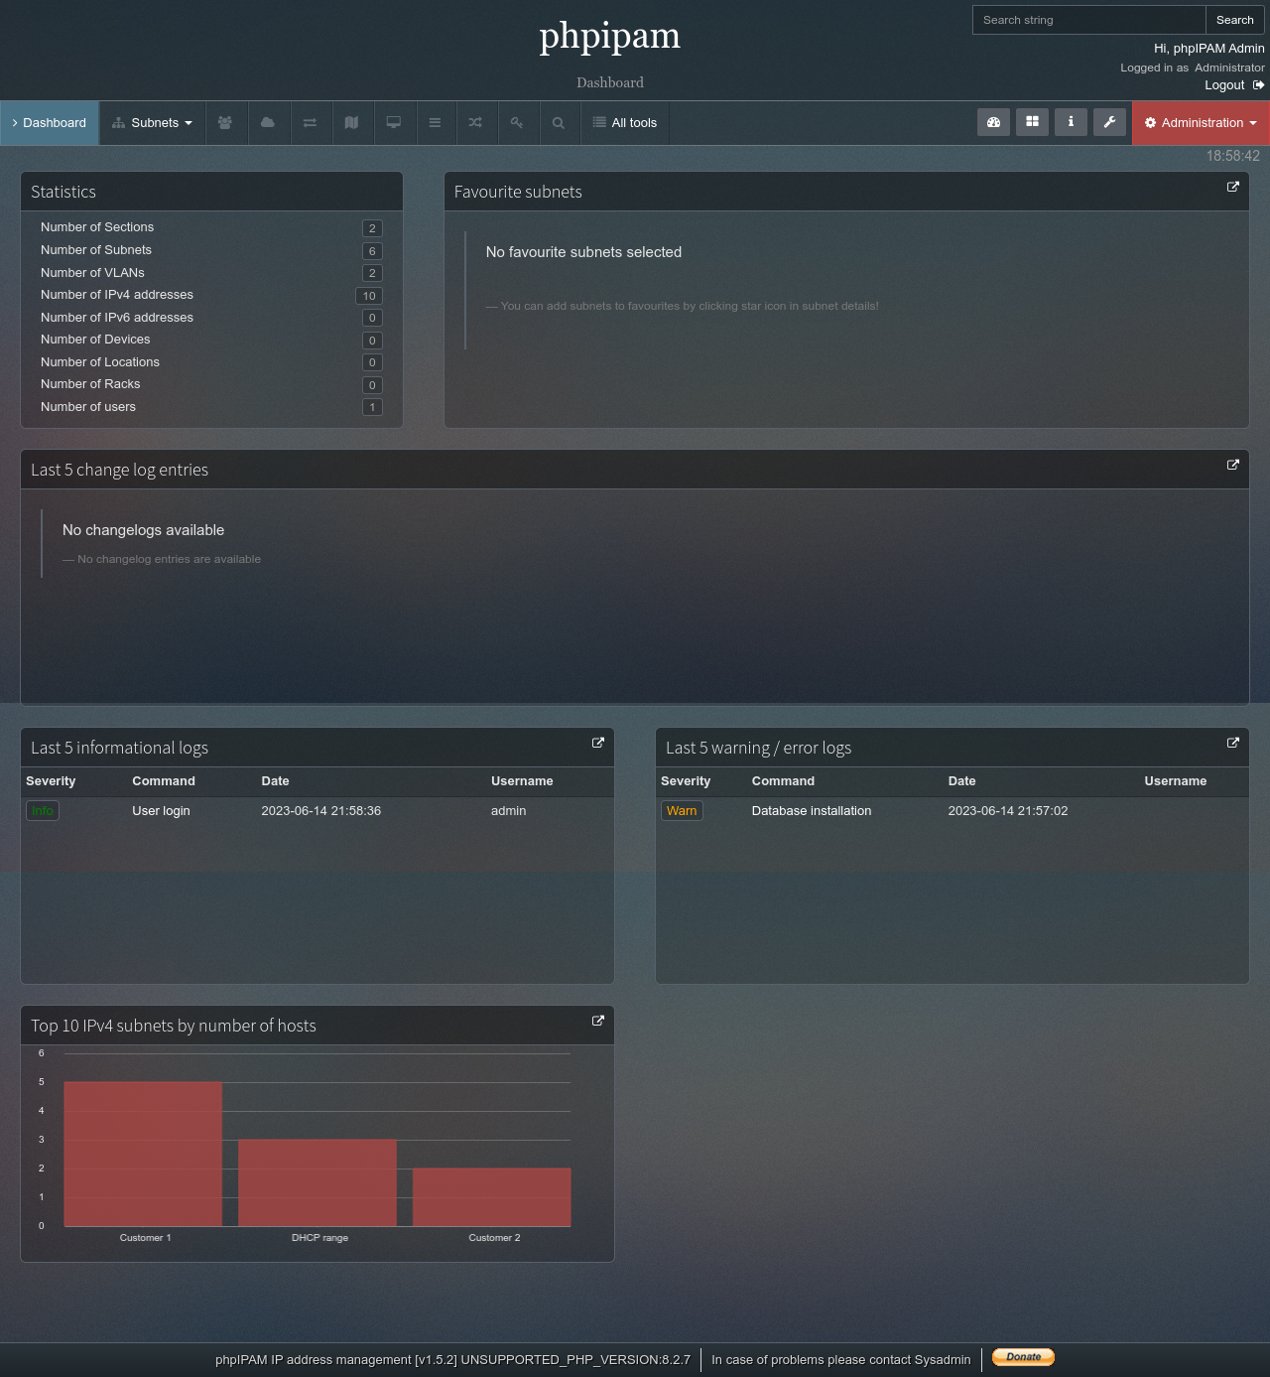Screen dimensions: 1270x1377
Task: Click the Statistics widget title
Action: click(63, 192)
